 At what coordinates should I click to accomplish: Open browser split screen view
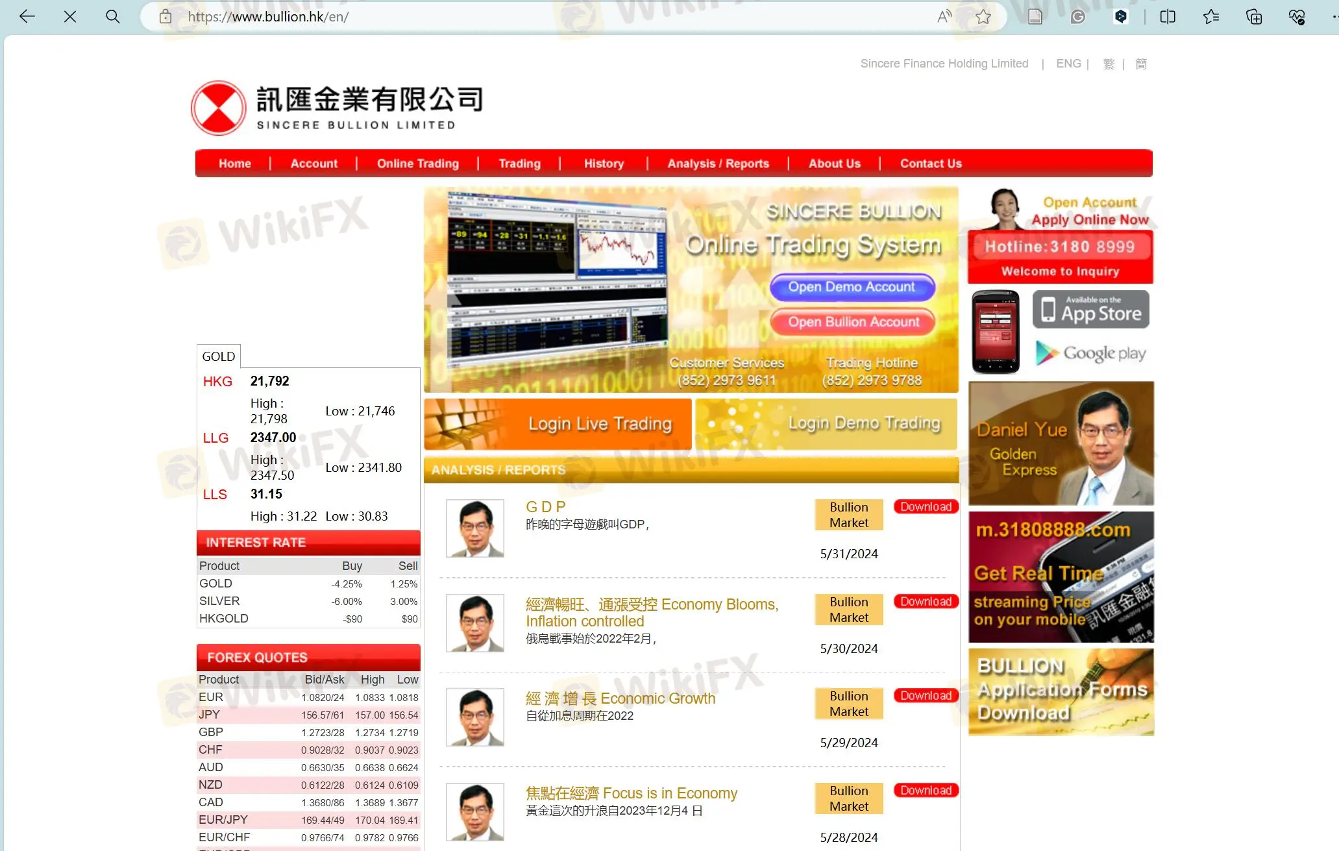[x=1166, y=17]
